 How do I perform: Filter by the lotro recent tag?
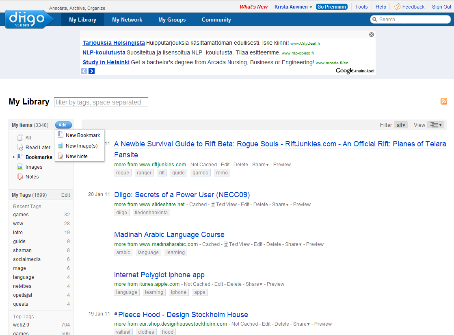pos(17,233)
